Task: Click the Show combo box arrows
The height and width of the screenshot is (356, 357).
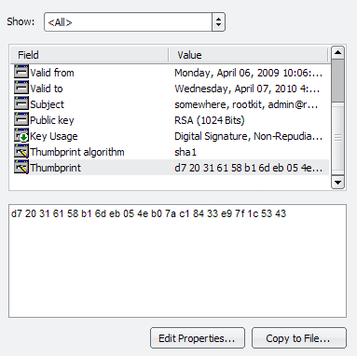Action: coord(218,22)
